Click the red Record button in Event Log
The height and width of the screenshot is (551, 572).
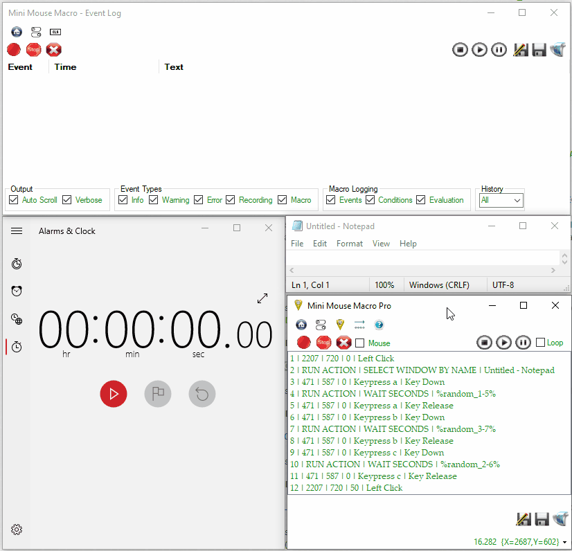pos(14,50)
